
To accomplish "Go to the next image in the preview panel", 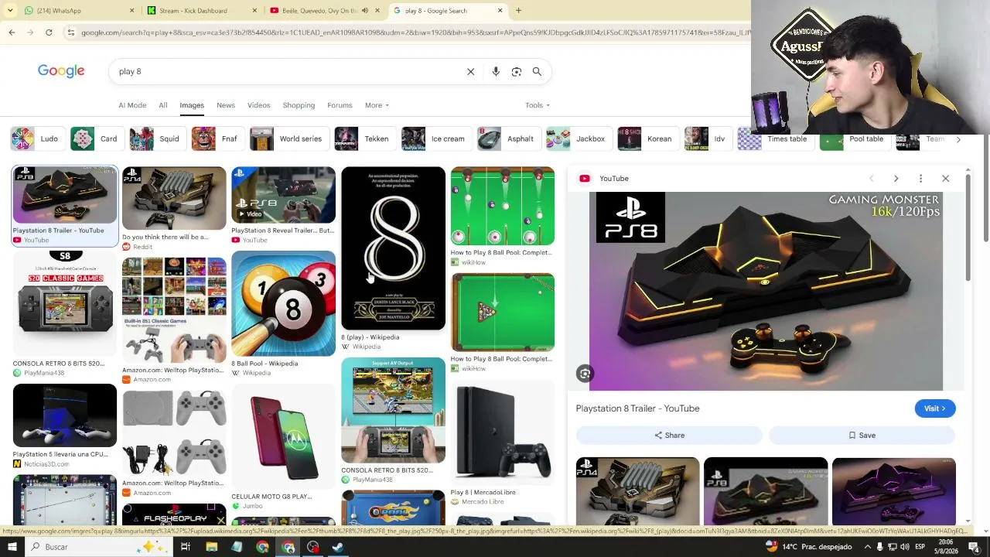I will (896, 179).
